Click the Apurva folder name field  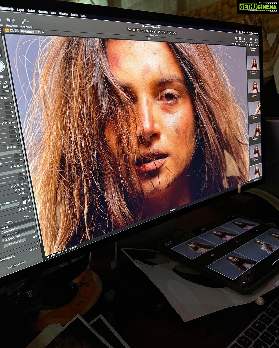pos(17,225)
